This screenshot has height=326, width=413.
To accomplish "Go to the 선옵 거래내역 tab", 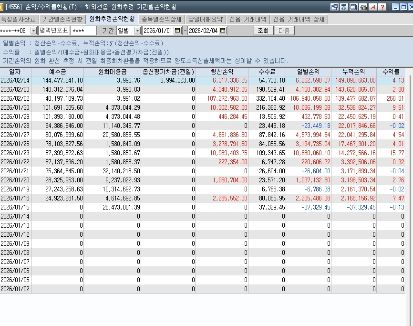I will coord(248,19).
